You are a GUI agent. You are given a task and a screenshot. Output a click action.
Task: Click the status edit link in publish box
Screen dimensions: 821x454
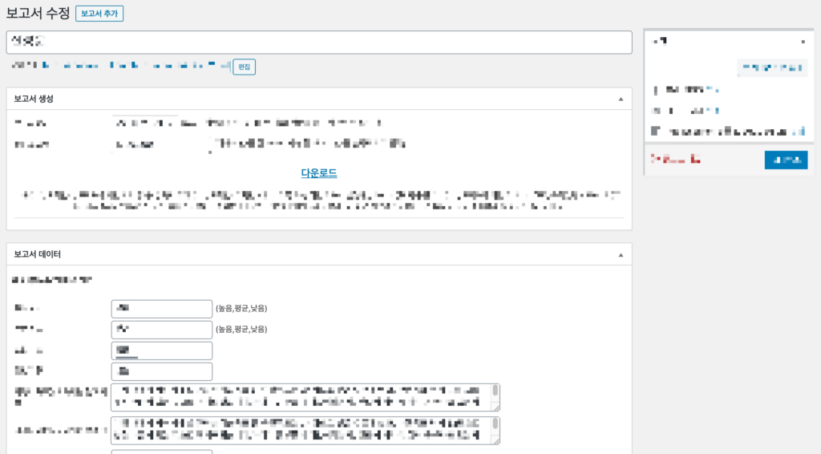(x=715, y=90)
